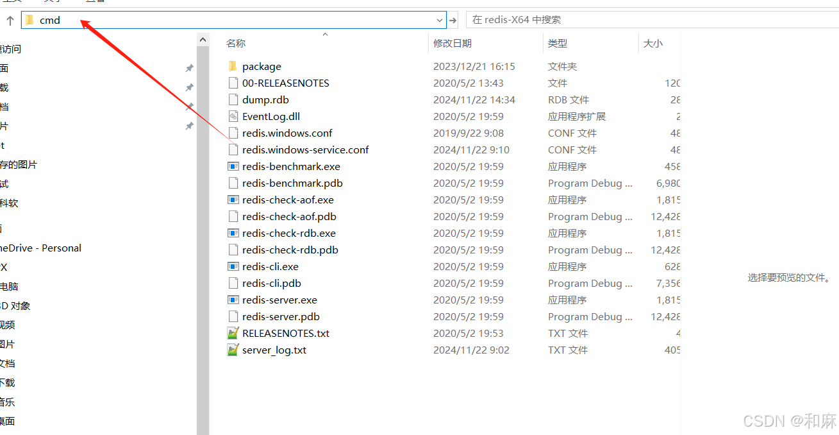Image resolution: width=839 pixels, height=435 pixels.
Task: Sort by the 类型 column header
Action: (x=558, y=44)
